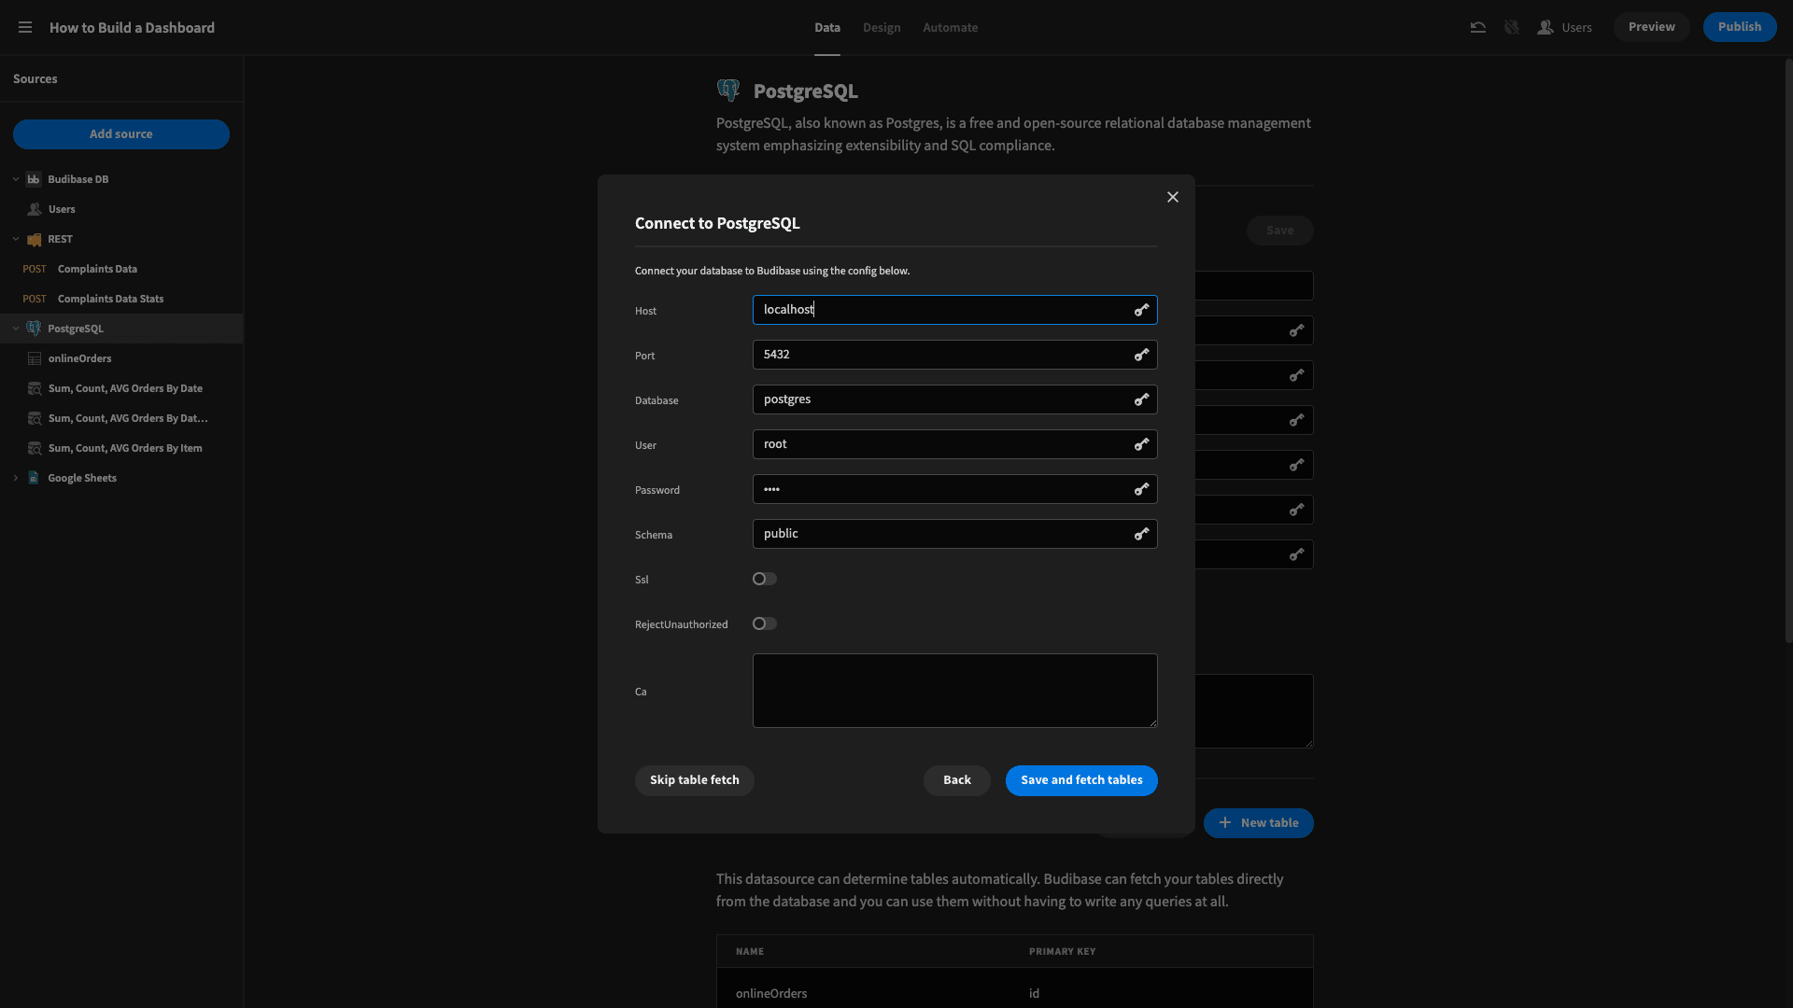This screenshot has width=1793, height=1008.
Task: Open the hamburger menu icon
Action: tap(25, 27)
